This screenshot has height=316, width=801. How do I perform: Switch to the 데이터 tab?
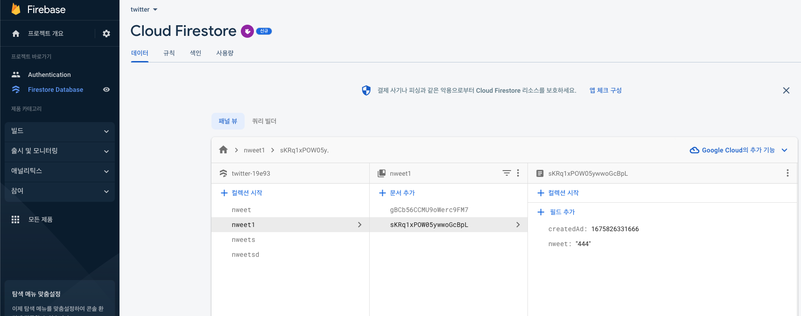pos(140,53)
